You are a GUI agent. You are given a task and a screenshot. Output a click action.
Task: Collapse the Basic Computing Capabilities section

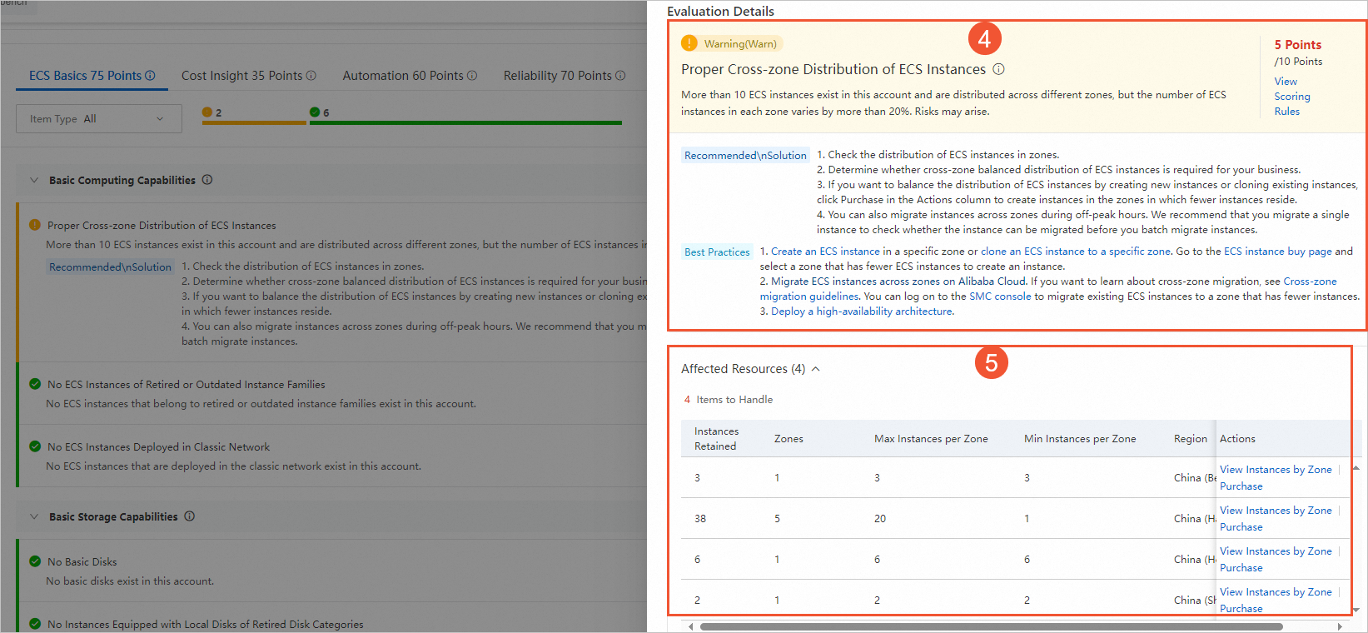pos(34,180)
